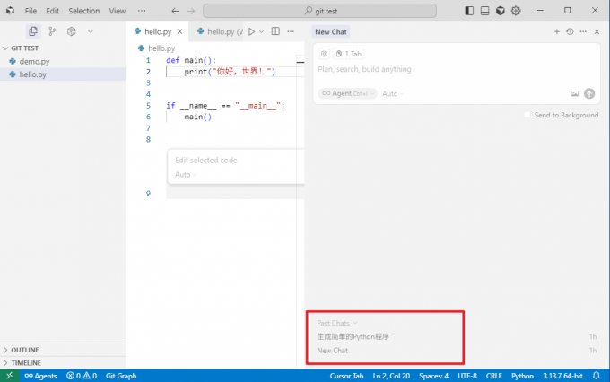The width and height of the screenshot is (610, 382).
Task: Open the Source Control view icon
Action: click(x=52, y=31)
